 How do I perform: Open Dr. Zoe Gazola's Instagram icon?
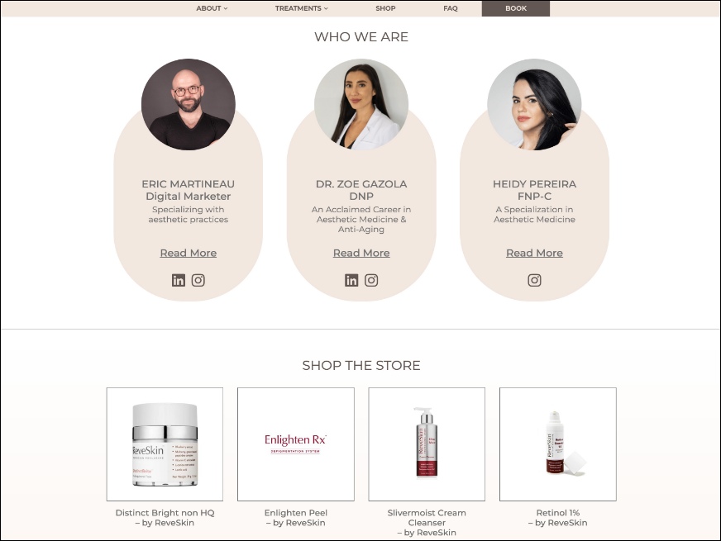371,280
